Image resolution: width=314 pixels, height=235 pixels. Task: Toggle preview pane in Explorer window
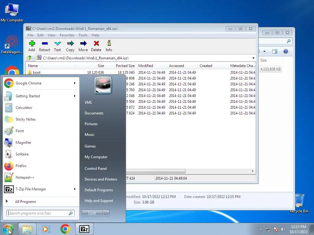point(275,51)
